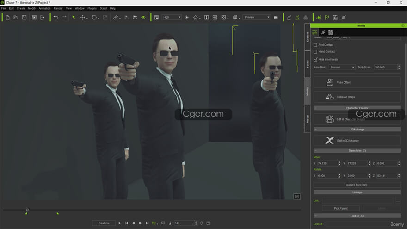Click the Open Project folder icon
This screenshot has height=229, width=407.
tap(16, 18)
